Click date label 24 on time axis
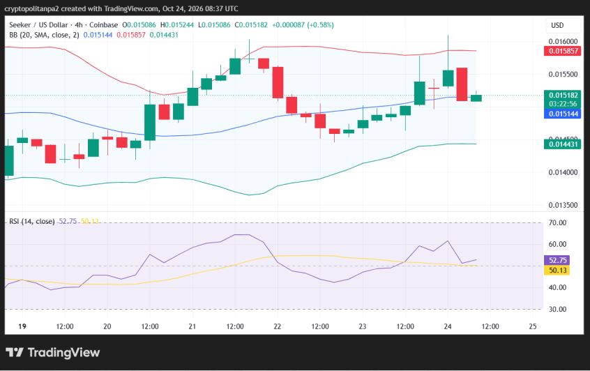The image size is (590, 371). click(448, 326)
